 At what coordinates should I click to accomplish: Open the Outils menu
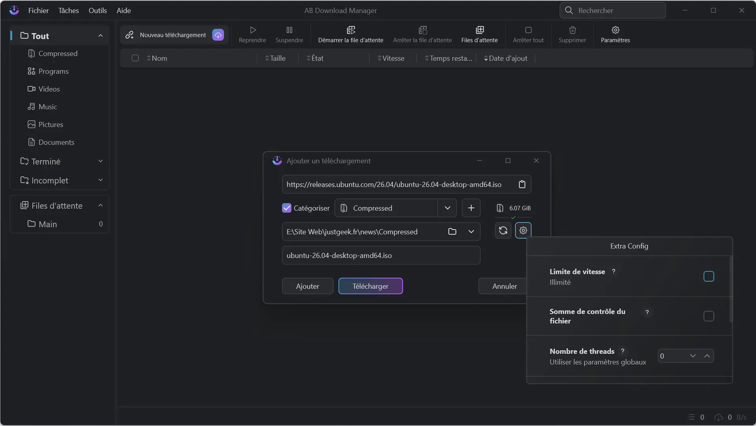[97, 10]
